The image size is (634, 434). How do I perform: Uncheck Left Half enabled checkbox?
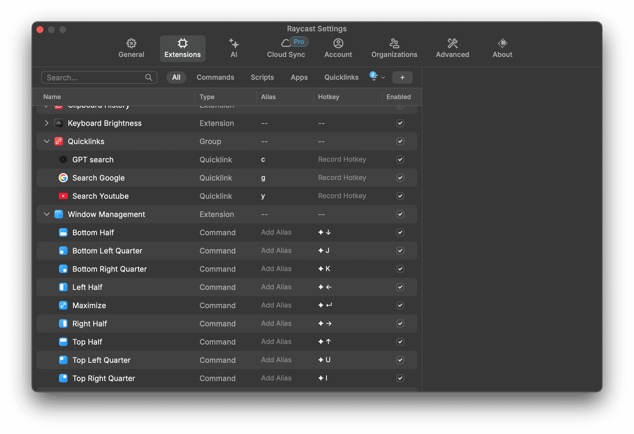[400, 287]
